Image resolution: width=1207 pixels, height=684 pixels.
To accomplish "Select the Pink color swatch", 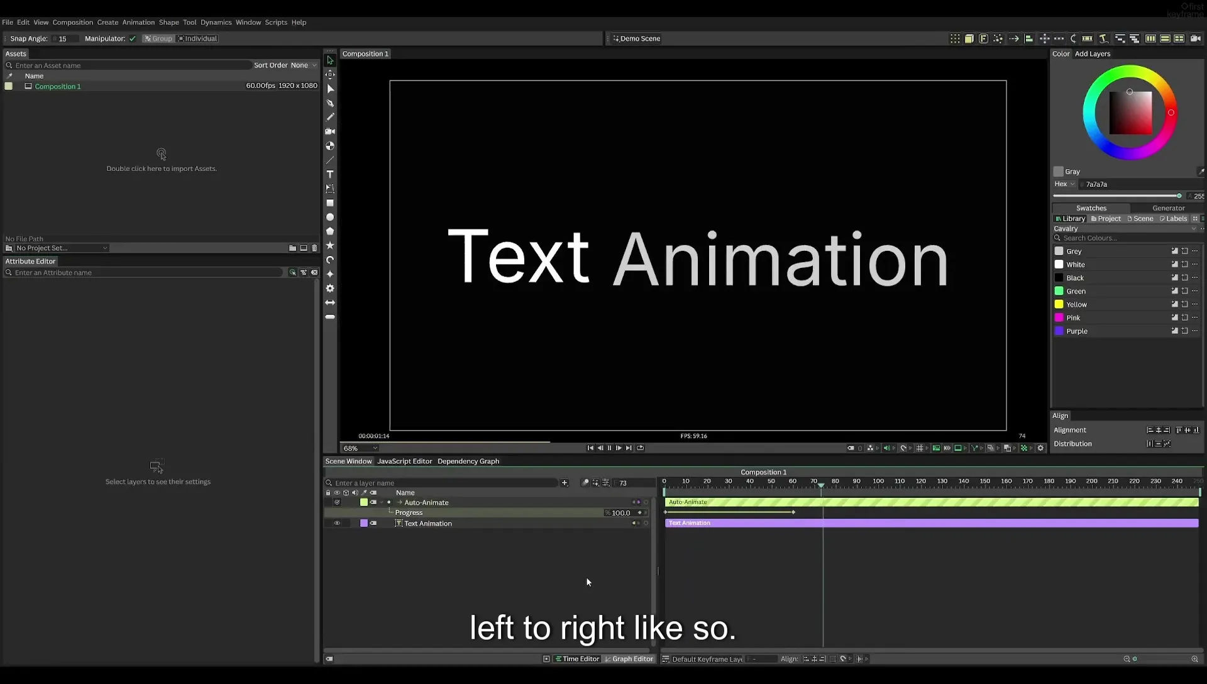I will click(x=1059, y=318).
